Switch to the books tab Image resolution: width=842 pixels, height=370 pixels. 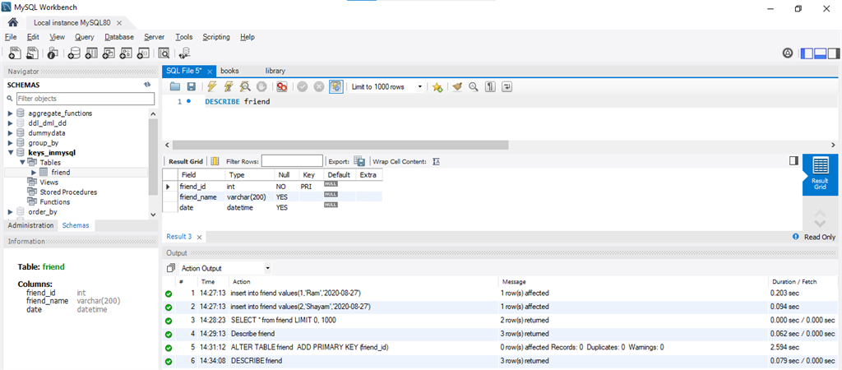229,71
